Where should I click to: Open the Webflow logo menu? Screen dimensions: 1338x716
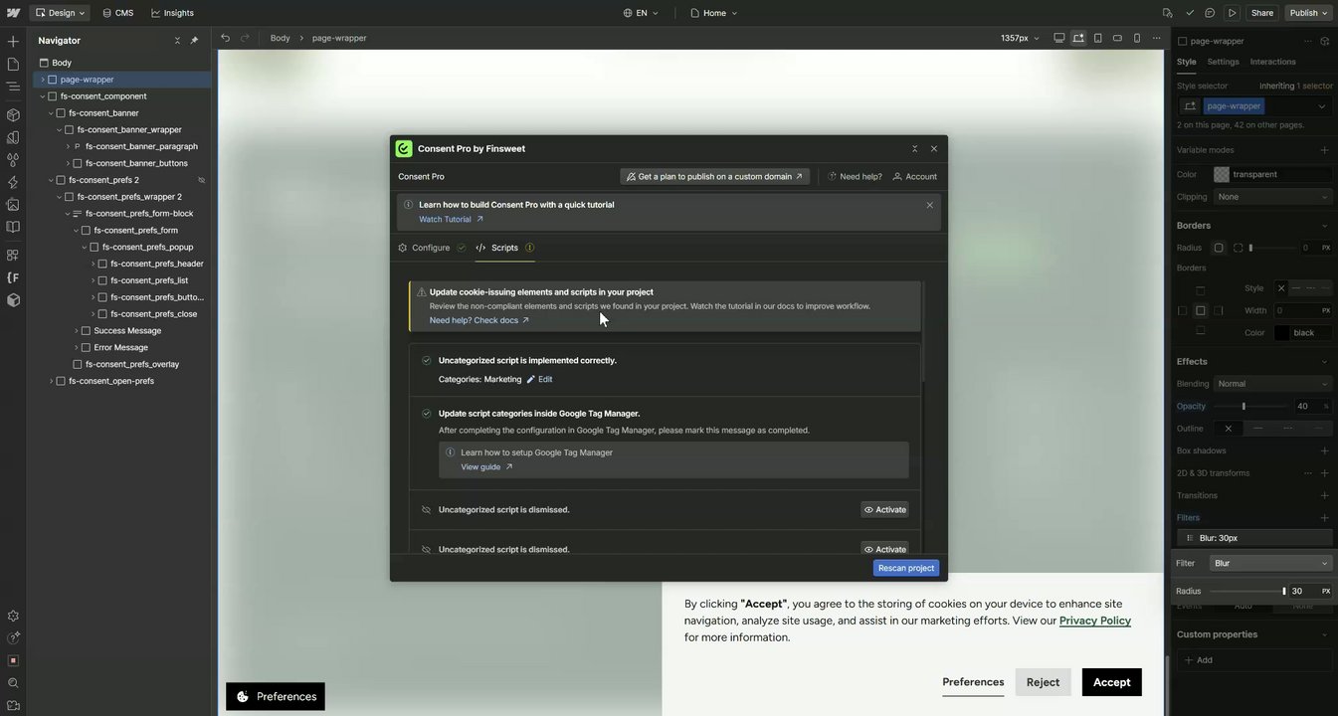click(x=13, y=13)
